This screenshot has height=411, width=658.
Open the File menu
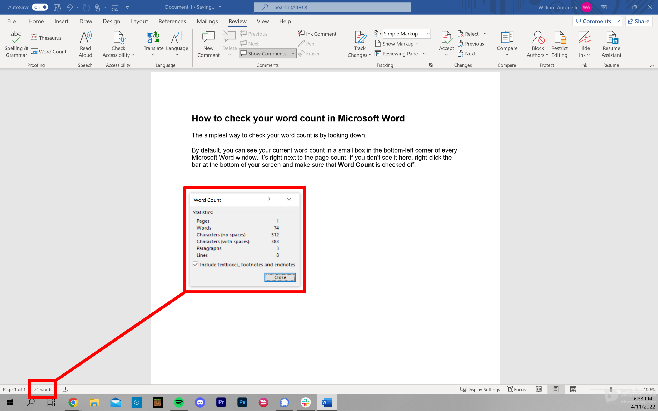click(x=11, y=21)
